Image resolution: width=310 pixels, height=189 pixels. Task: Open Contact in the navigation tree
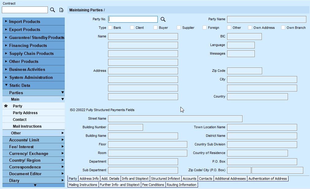pos(34,119)
